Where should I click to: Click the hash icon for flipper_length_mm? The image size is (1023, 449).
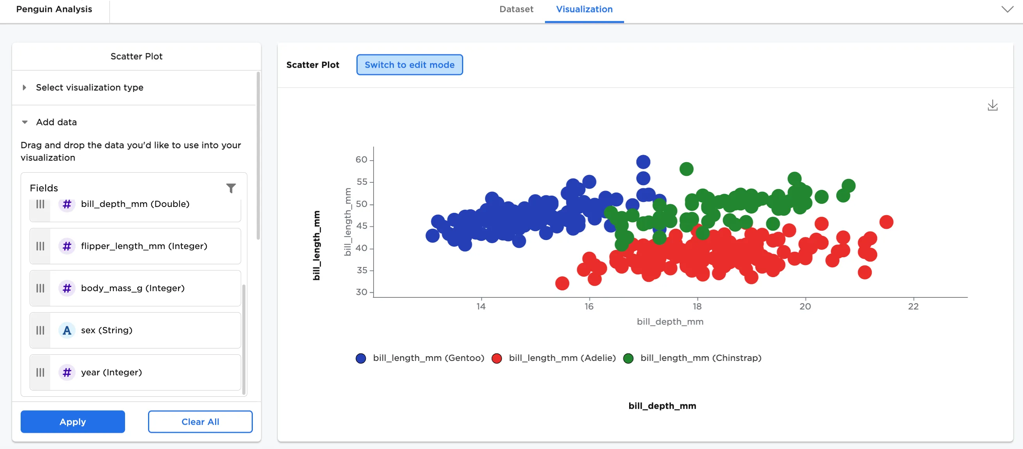click(x=67, y=246)
